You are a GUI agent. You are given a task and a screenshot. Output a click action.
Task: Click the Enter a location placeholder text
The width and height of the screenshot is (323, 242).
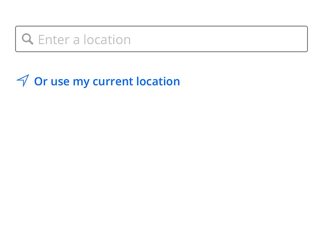point(85,39)
